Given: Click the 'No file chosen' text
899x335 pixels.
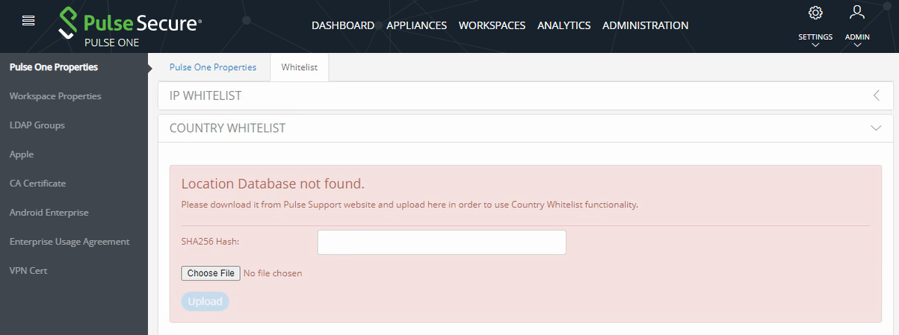Looking at the screenshot, I should (273, 273).
